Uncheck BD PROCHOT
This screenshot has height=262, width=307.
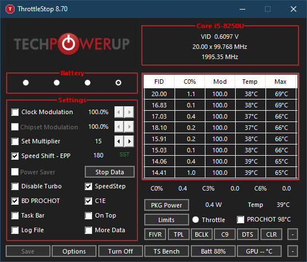[15, 201]
